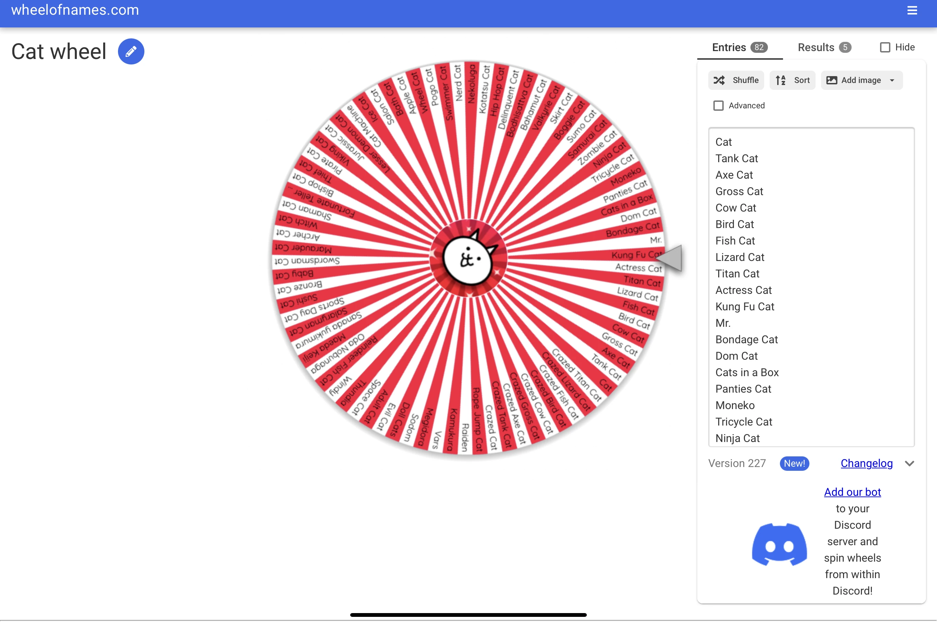Click the sort icon next to Sort
Screen dimensions: 937x622
click(780, 80)
